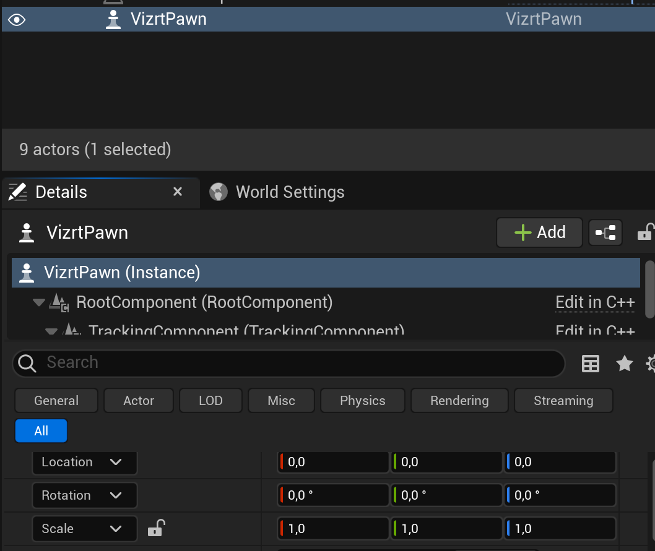Collapse the RootComponent tree node
The image size is (655, 551).
39,302
